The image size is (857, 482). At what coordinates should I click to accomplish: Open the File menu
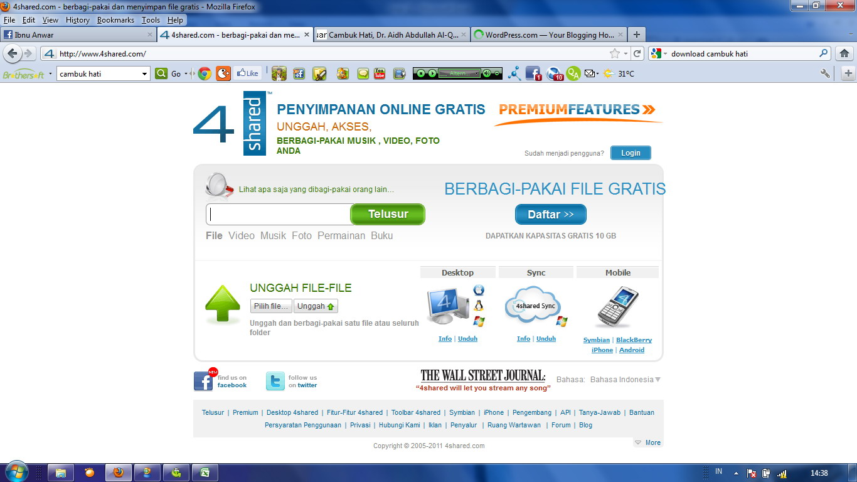pos(9,20)
